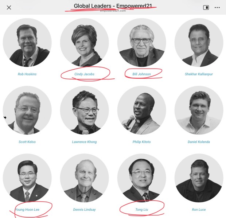Open Ron Luce name link

coord(199,210)
